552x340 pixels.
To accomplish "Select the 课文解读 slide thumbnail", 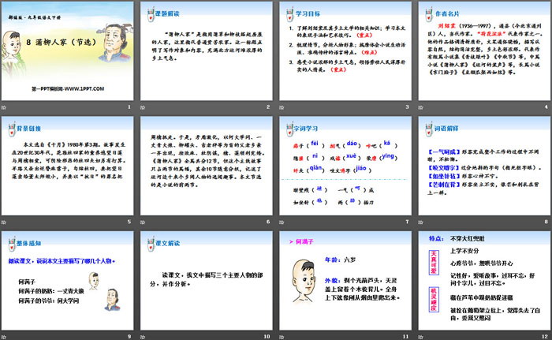I will [207, 281].
